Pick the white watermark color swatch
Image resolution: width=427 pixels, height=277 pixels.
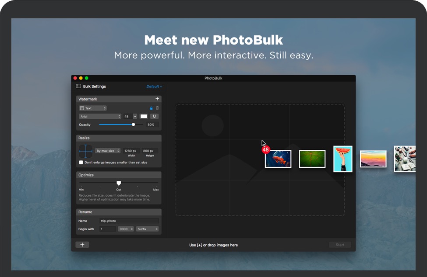coord(144,117)
